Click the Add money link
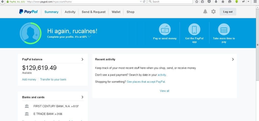The width and height of the screenshot is (259, 121). pyautogui.click(x=29, y=79)
